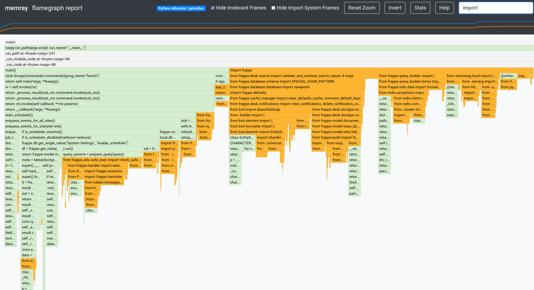Select 'from frappe.query_builder import (' frame
This screenshot has width=534, height=290.
(x=412, y=76)
